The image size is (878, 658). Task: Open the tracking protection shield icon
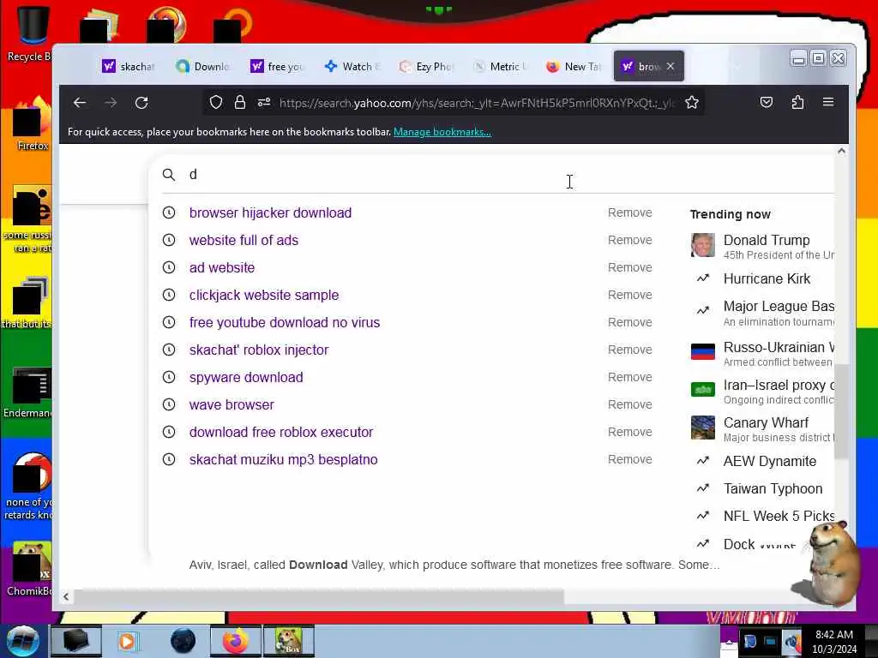[x=216, y=103]
